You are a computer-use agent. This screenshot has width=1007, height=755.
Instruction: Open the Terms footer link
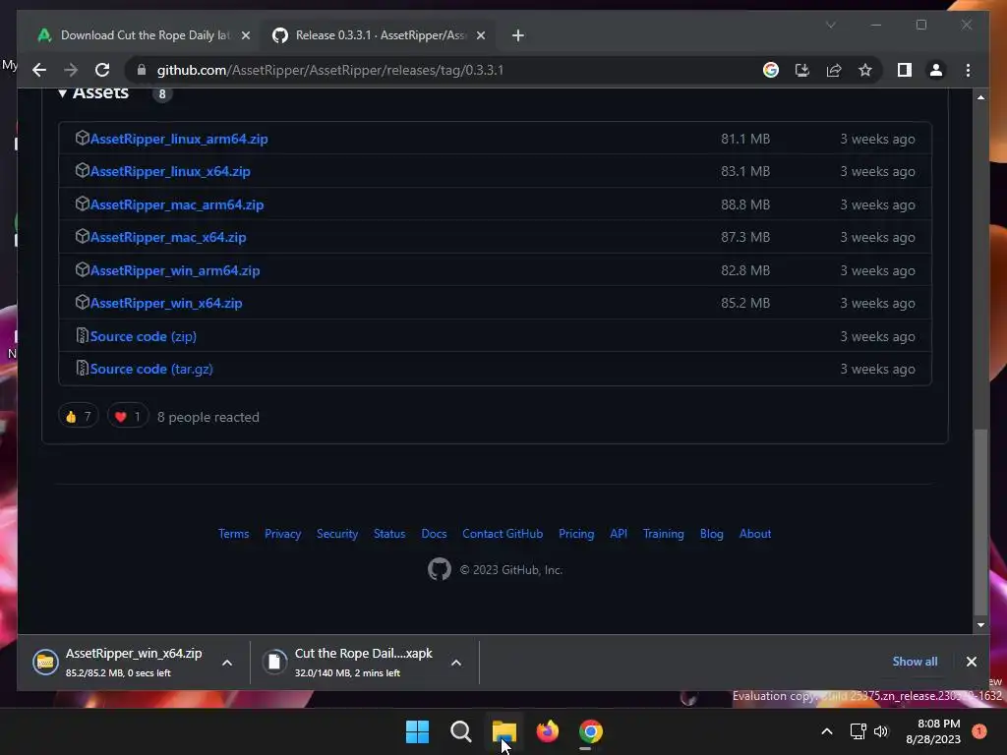pyautogui.click(x=233, y=534)
